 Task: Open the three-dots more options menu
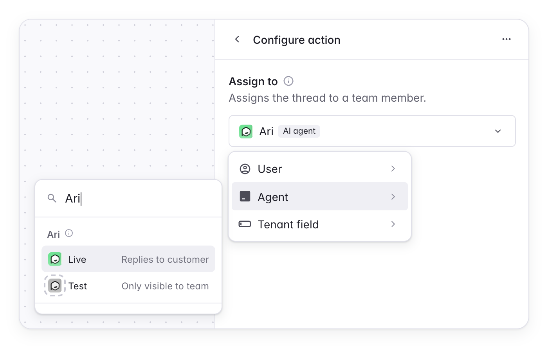point(507,39)
